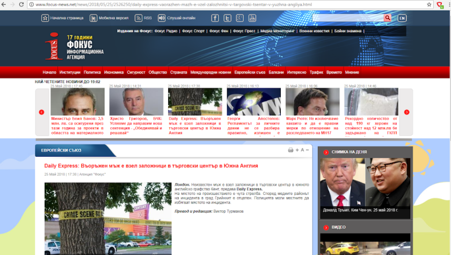Open the Twitter icon link
Viewport: 451px width, 255px height.
[228, 18]
